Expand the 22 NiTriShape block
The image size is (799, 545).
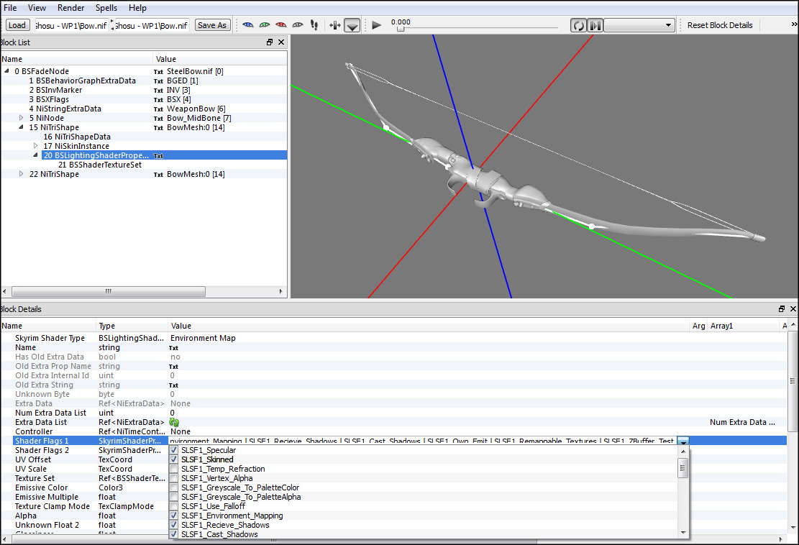pos(22,174)
